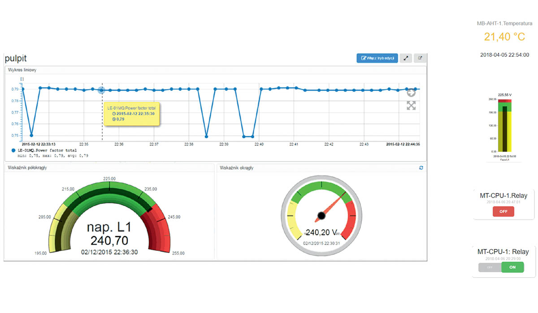Click the highlighted data point at 22:35:30
This screenshot has width=538, height=313.
[102, 90]
